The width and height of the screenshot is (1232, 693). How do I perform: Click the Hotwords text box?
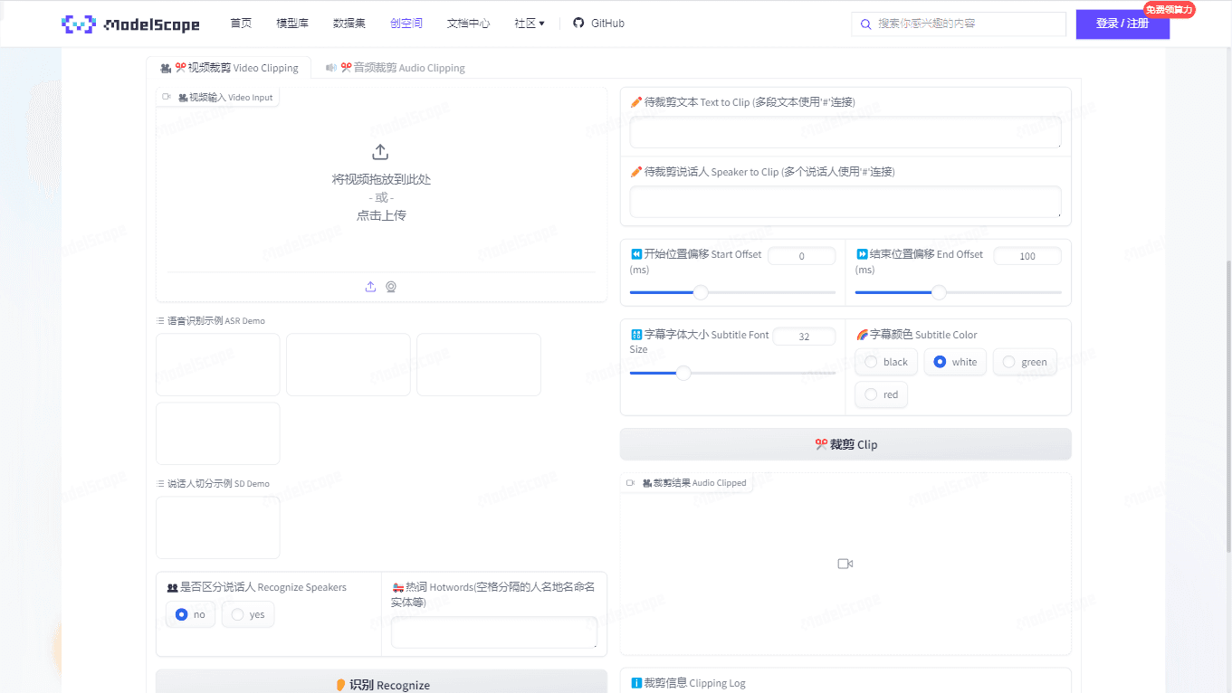coord(494,632)
